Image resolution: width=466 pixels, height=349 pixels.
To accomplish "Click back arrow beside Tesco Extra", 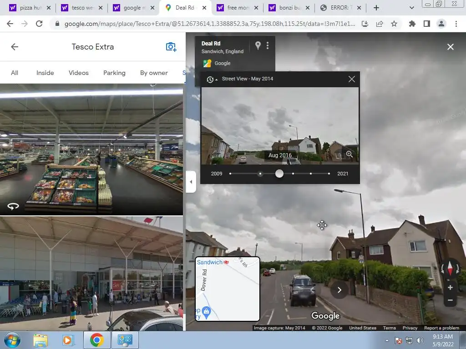I will point(15,47).
